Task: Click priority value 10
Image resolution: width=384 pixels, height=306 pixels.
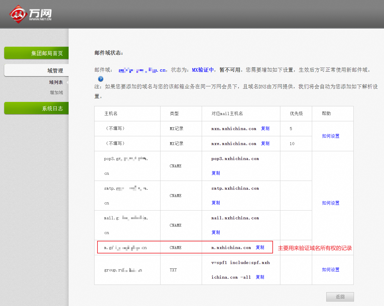Action: click(292, 144)
